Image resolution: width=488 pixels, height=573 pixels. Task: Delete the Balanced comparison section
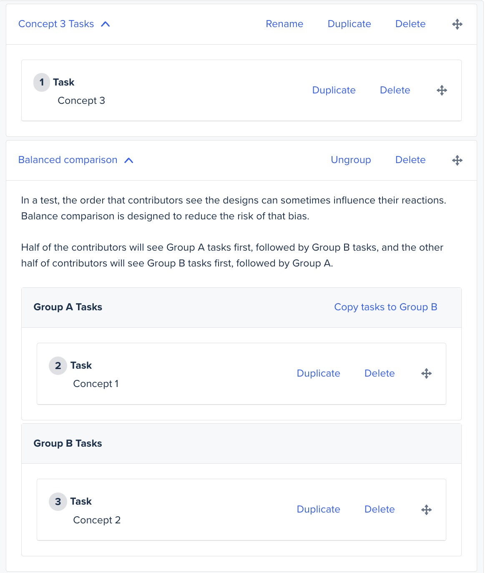pyautogui.click(x=410, y=160)
